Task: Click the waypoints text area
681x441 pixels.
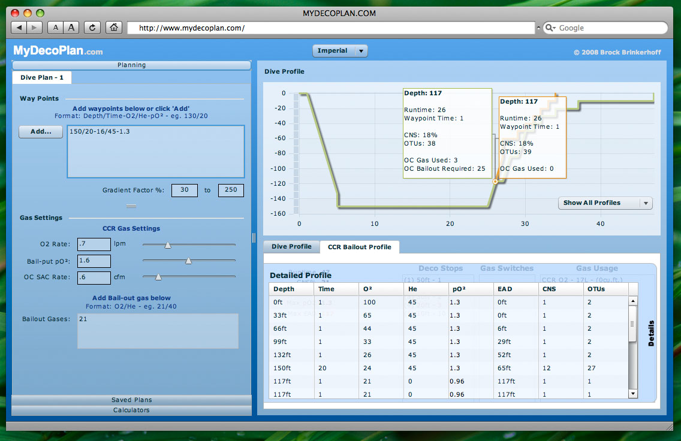Action: pos(155,152)
